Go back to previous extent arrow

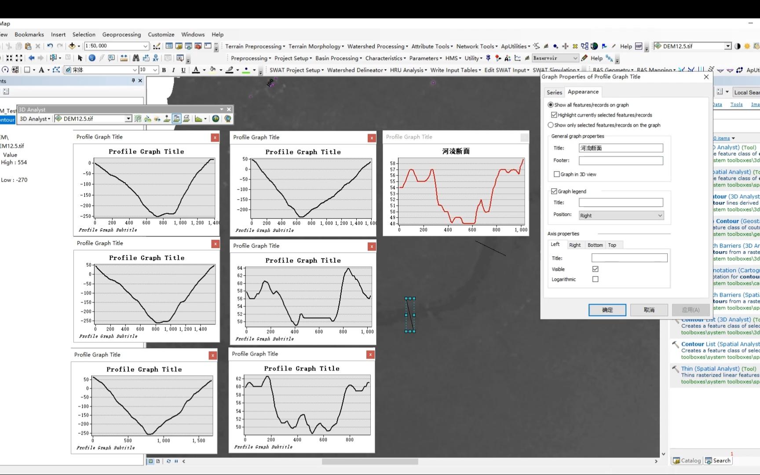pyautogui.click(x=32, y=58)
